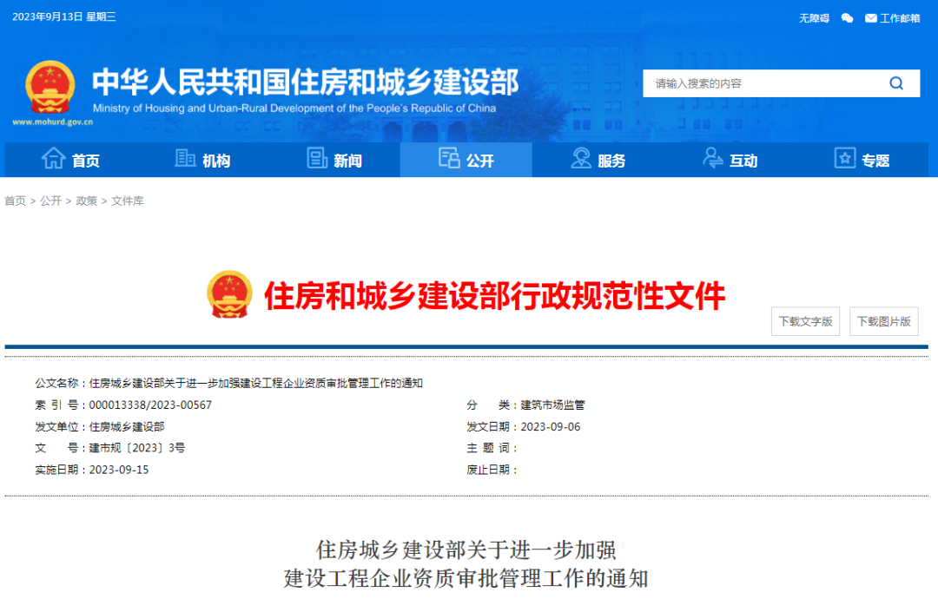
Task: Click the article title line 建设工程企业资质审批管理工作的通知
Action: [466, 578]
